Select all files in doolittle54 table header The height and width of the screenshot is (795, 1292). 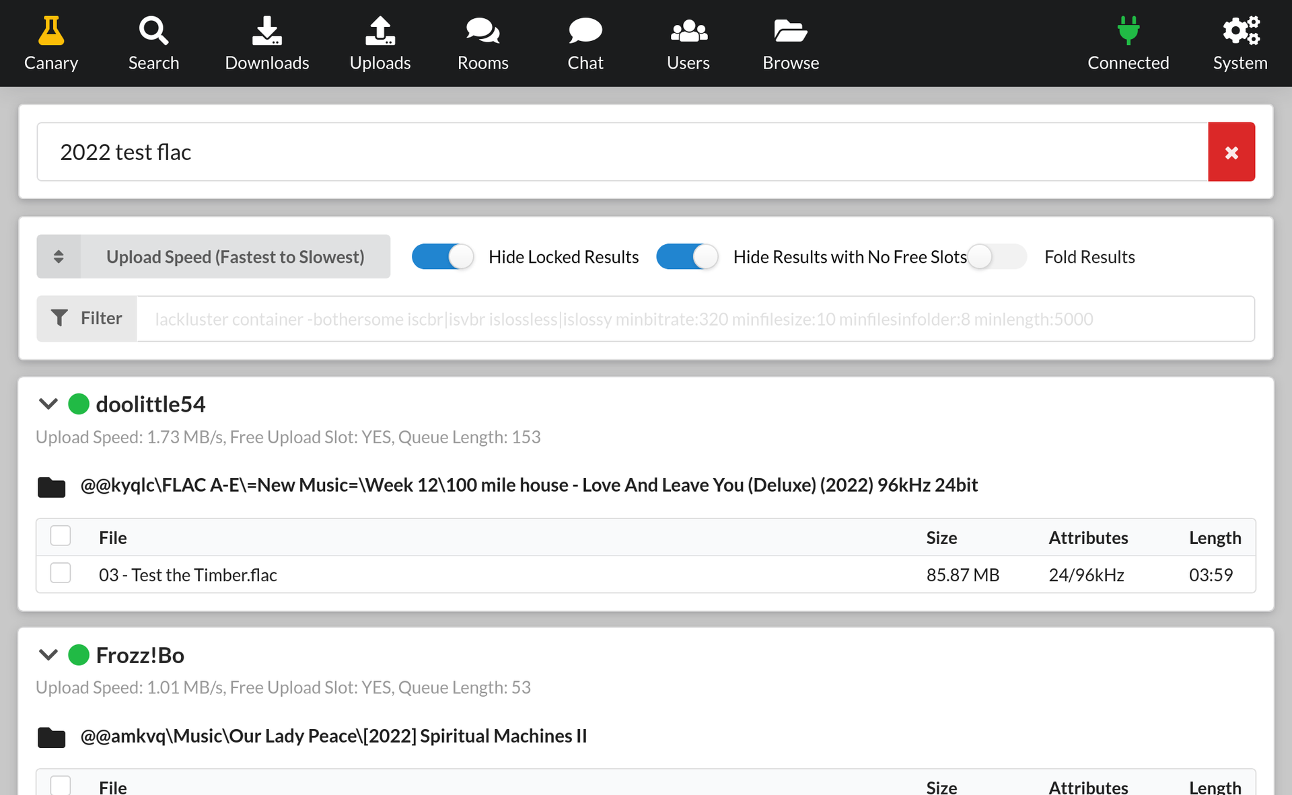(x=61, y=536)
